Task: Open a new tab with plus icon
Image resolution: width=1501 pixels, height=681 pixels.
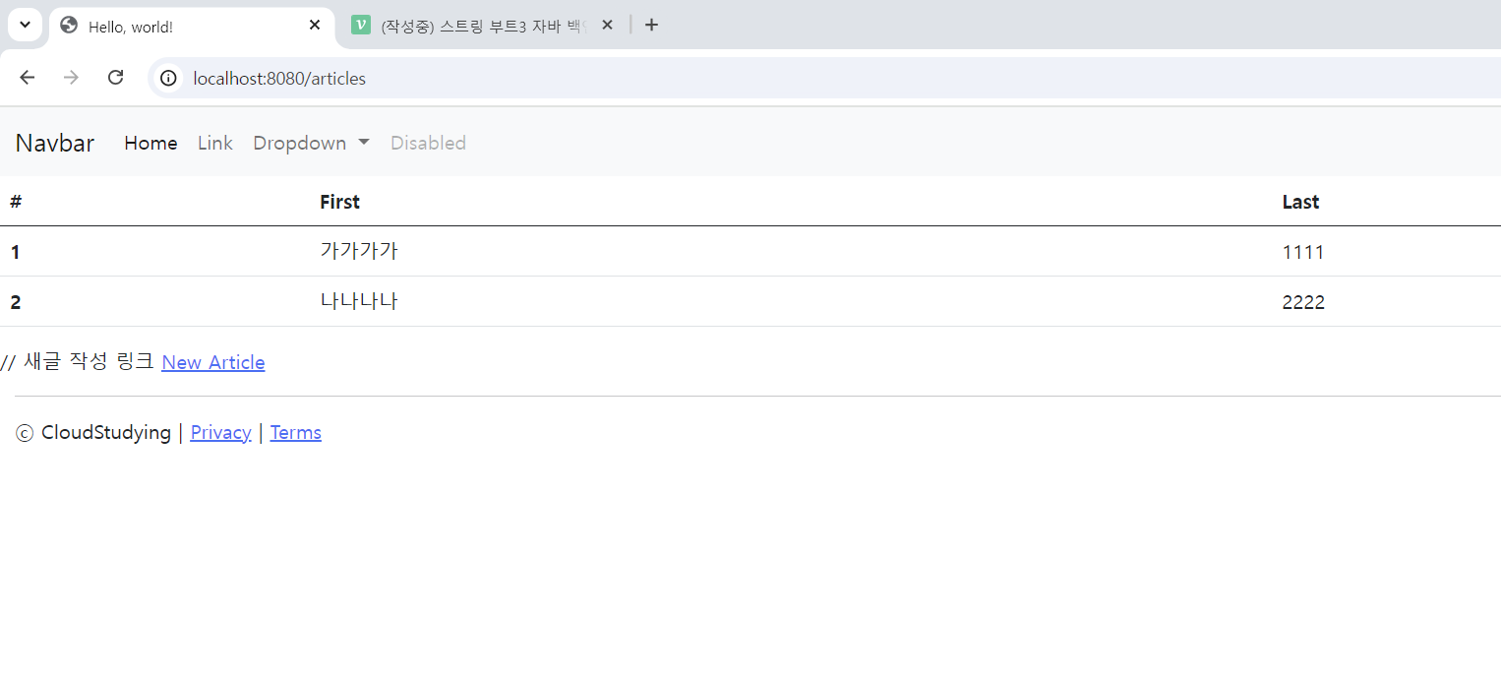Action: click(651, 25)
